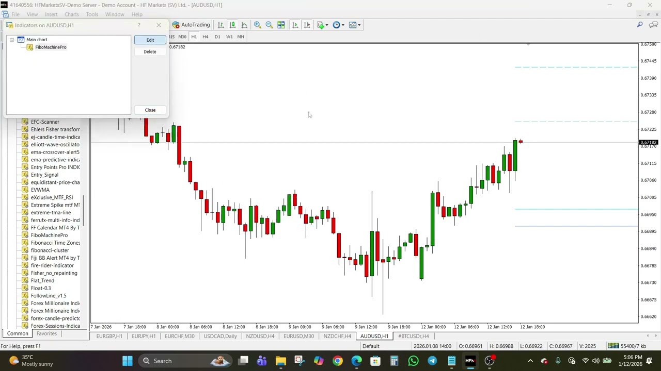This screenshot has width=661, height=371.
Task: Select the D1 timeframe
Action: pyautogui.click(x=217, y=37)
